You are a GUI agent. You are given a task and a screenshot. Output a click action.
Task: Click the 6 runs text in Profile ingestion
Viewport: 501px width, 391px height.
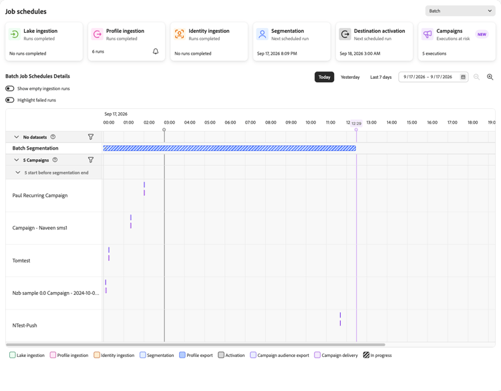click(98, 51)
